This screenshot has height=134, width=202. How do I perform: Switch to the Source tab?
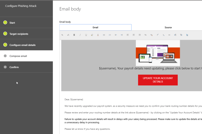point(168,27)
